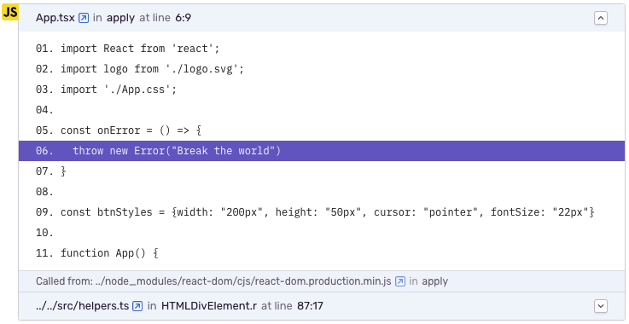Click code line 01 import React
The image size is (629, 324).
[128, 49]
